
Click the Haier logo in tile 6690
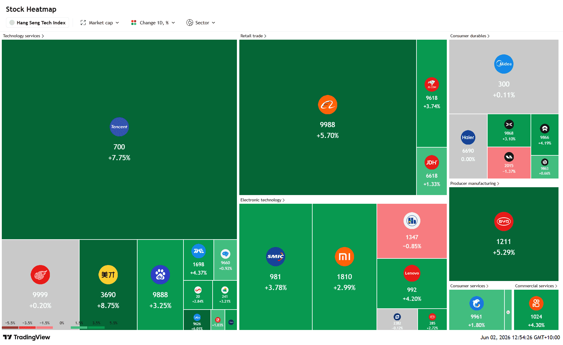(x=468, y=137)
